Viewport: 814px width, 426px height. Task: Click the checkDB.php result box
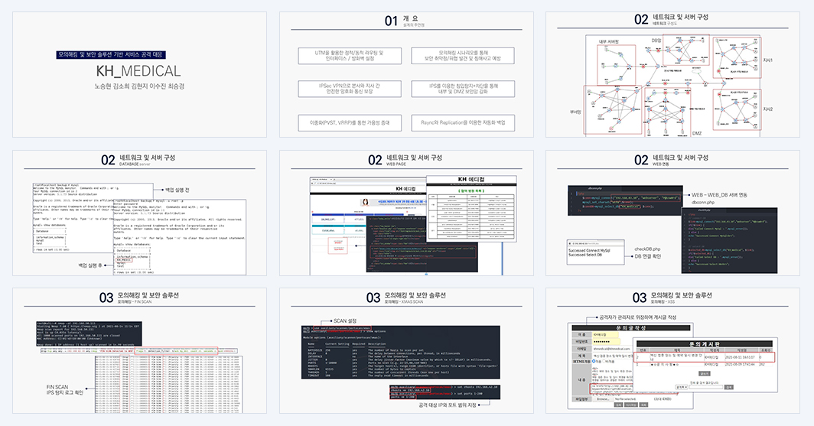point(595,252)
